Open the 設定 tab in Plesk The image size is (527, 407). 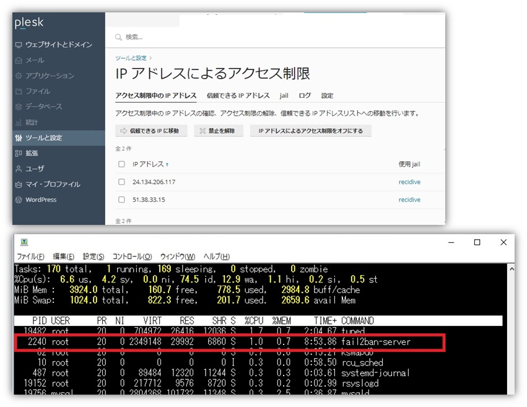327,95
